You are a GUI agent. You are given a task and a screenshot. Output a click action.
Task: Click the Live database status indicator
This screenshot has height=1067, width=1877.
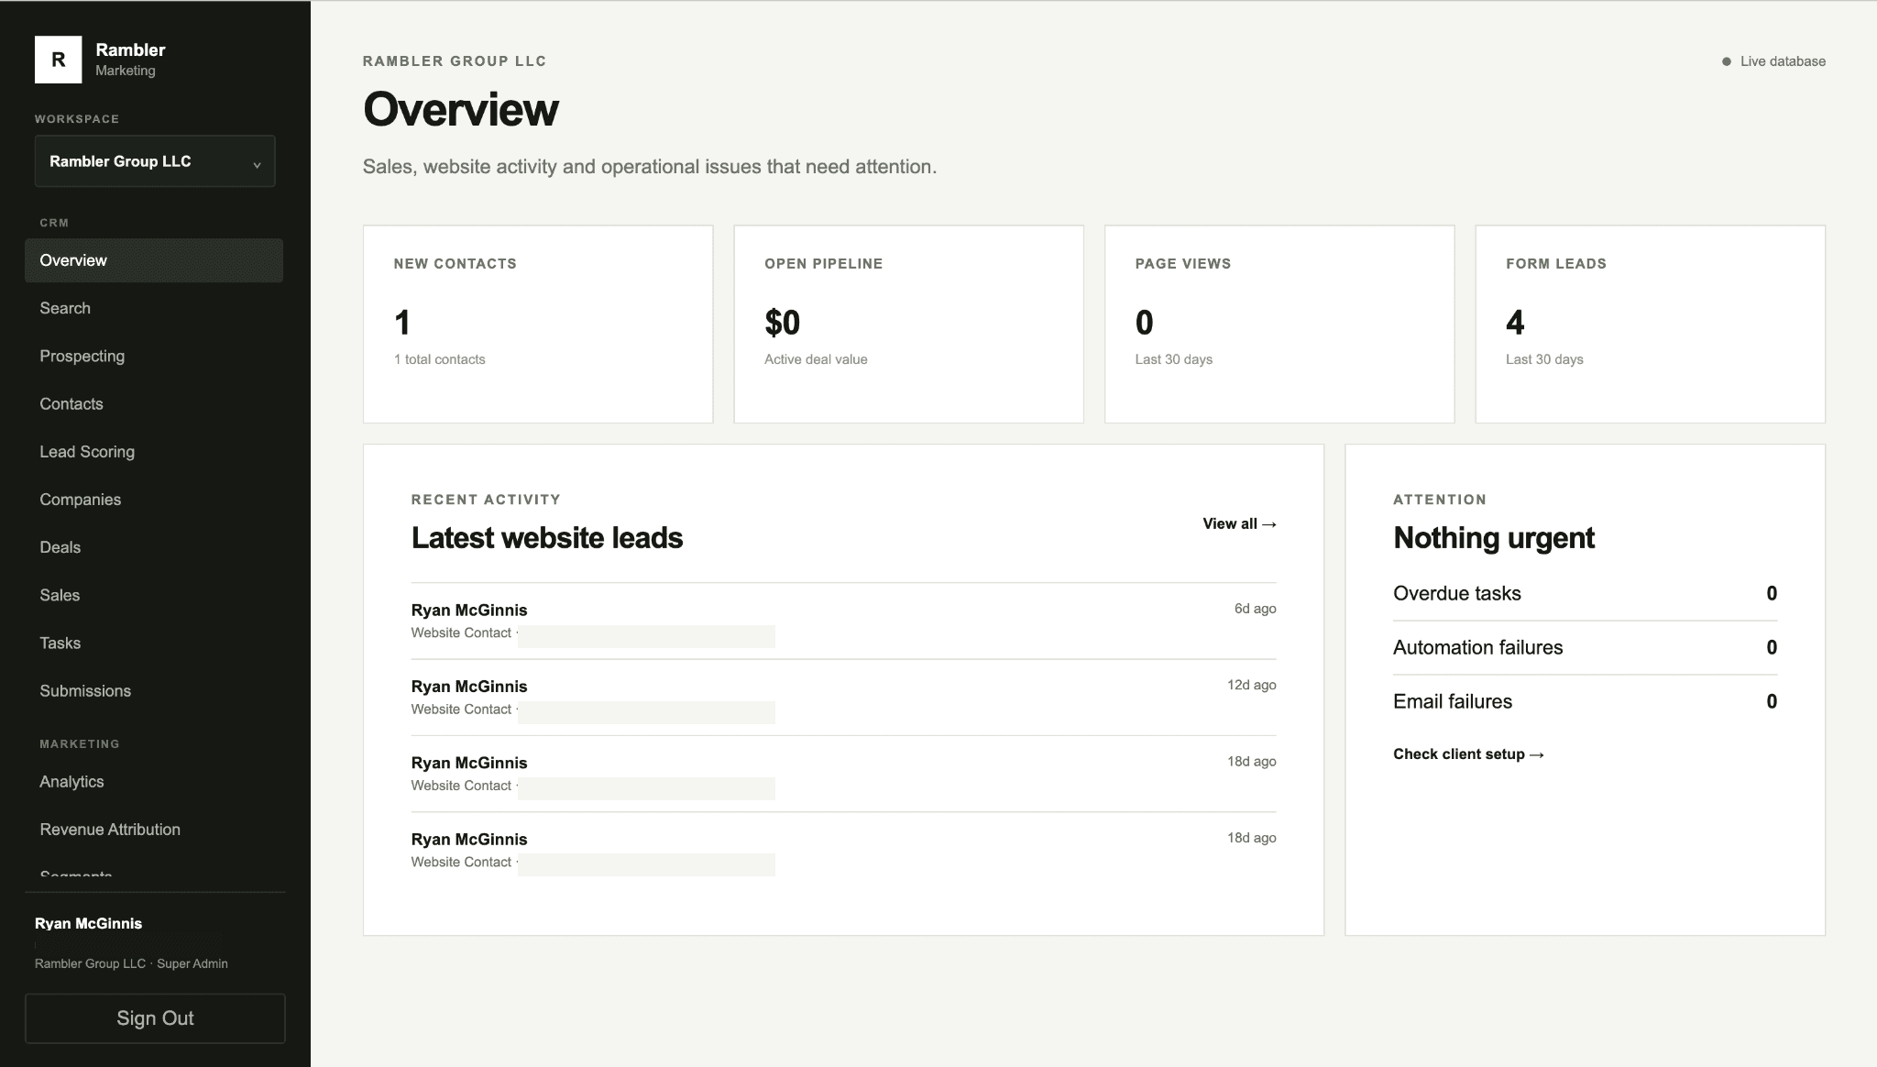click(x=1773, y=61)
